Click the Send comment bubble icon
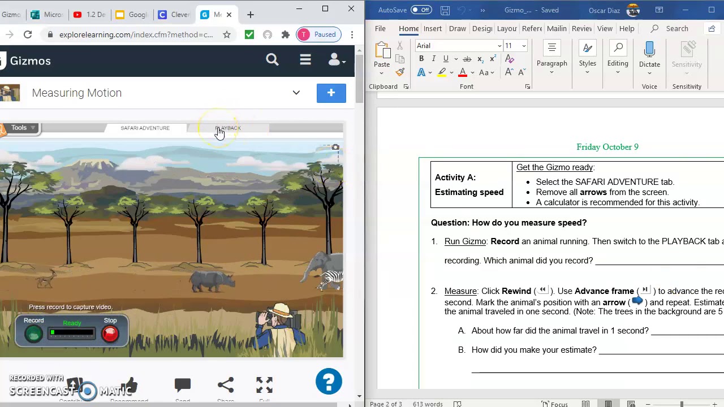 click(183, 386)
